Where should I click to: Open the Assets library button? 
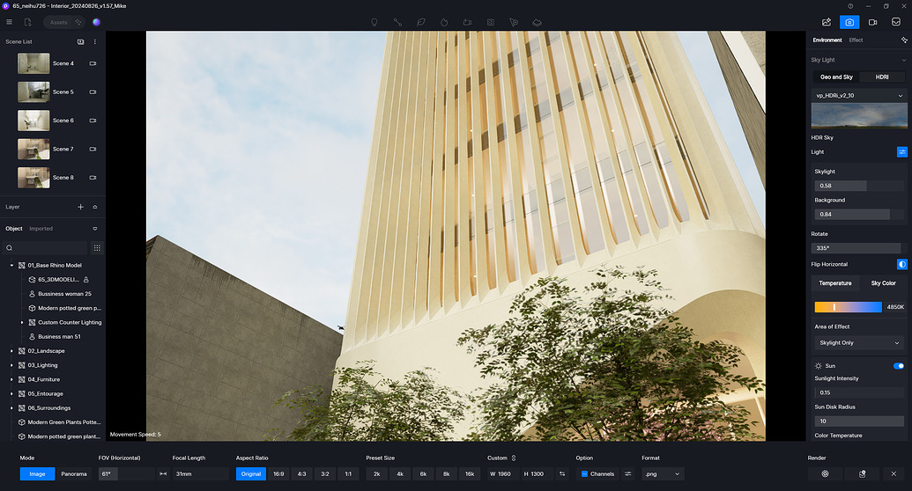[x=64, y=22]
